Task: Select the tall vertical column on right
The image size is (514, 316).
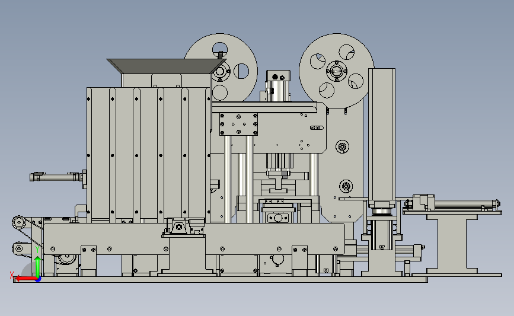Action: (x=382, y=135)
